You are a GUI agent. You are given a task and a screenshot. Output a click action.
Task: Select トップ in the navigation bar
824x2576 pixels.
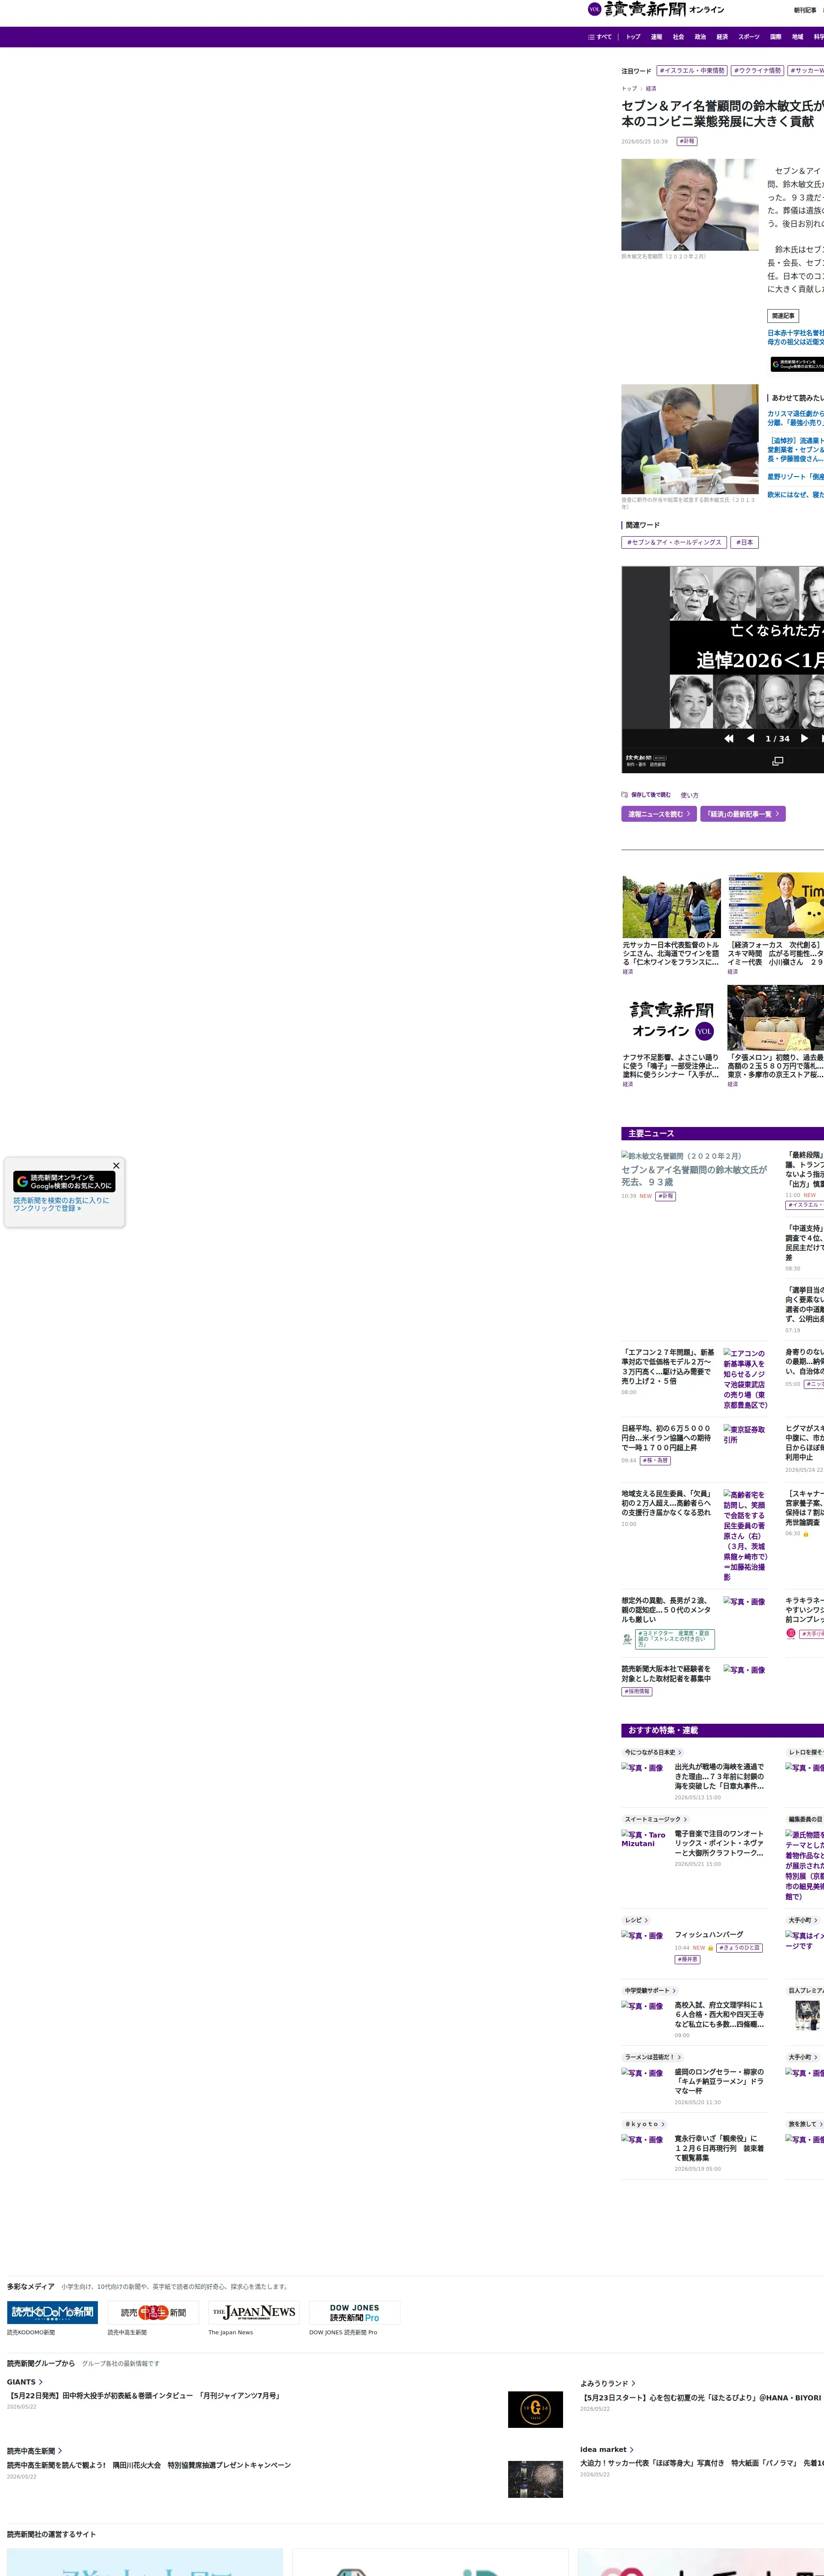[x=633, y=37]
